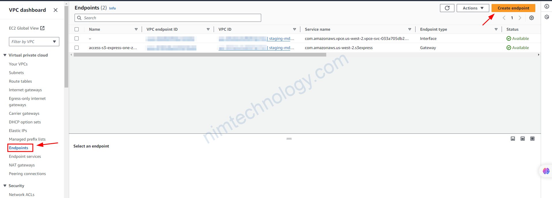Open the Info link beside Endpoints
This screenshot has width=552, height=198.
(x=112, y=8)
